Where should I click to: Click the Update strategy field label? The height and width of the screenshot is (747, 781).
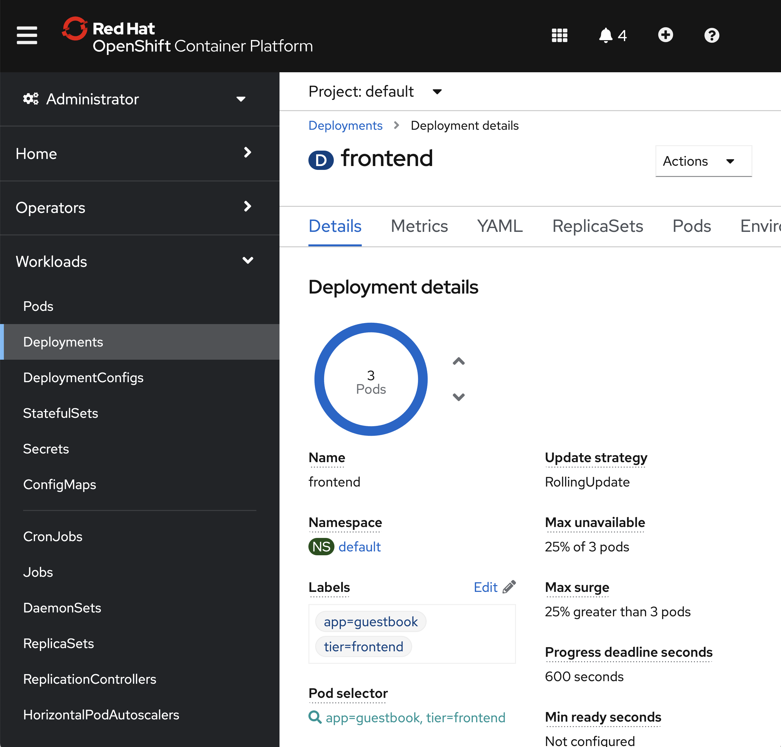596,458
